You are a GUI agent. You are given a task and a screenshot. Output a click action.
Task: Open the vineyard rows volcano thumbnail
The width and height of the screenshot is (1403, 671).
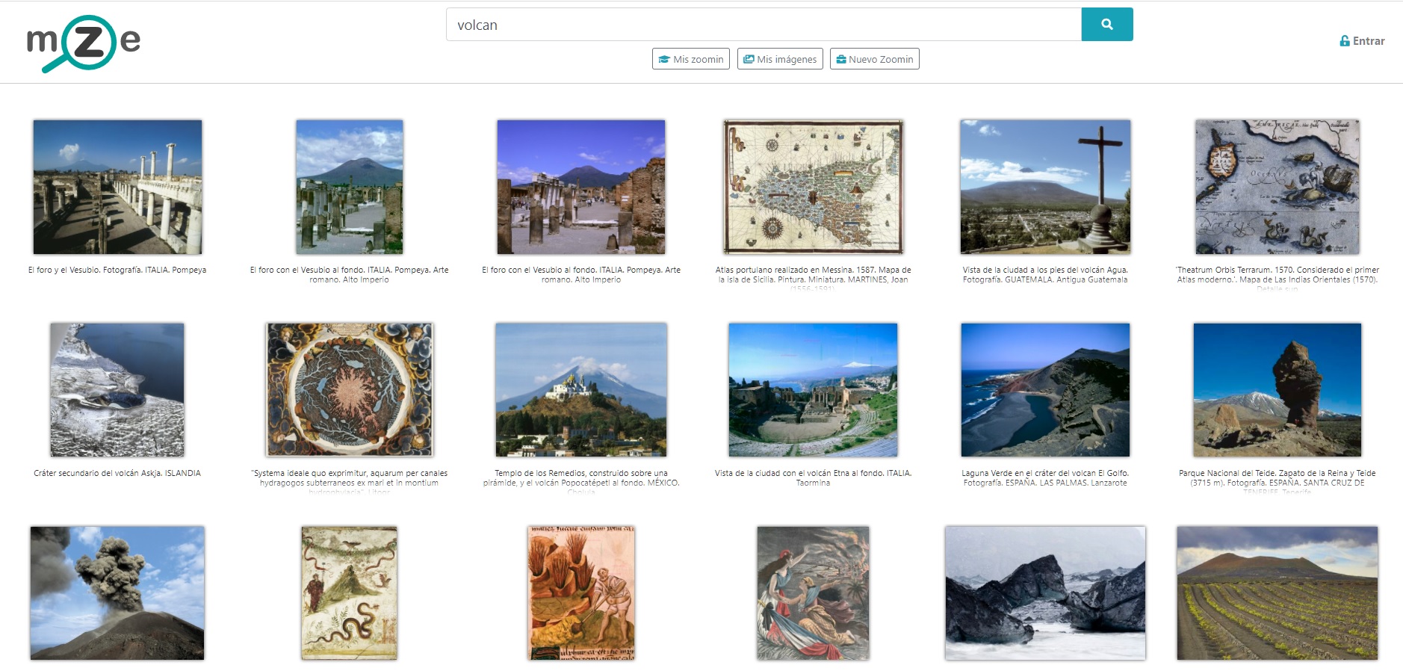pyautogui.click(x=1277, y=593)
